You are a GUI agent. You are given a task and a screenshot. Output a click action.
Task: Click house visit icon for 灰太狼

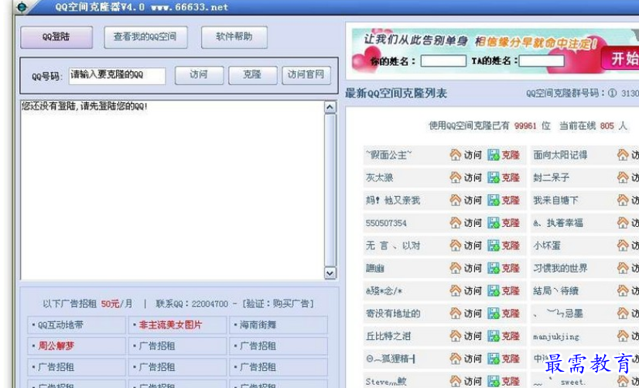pyautogui.click(x=455, y=177)
